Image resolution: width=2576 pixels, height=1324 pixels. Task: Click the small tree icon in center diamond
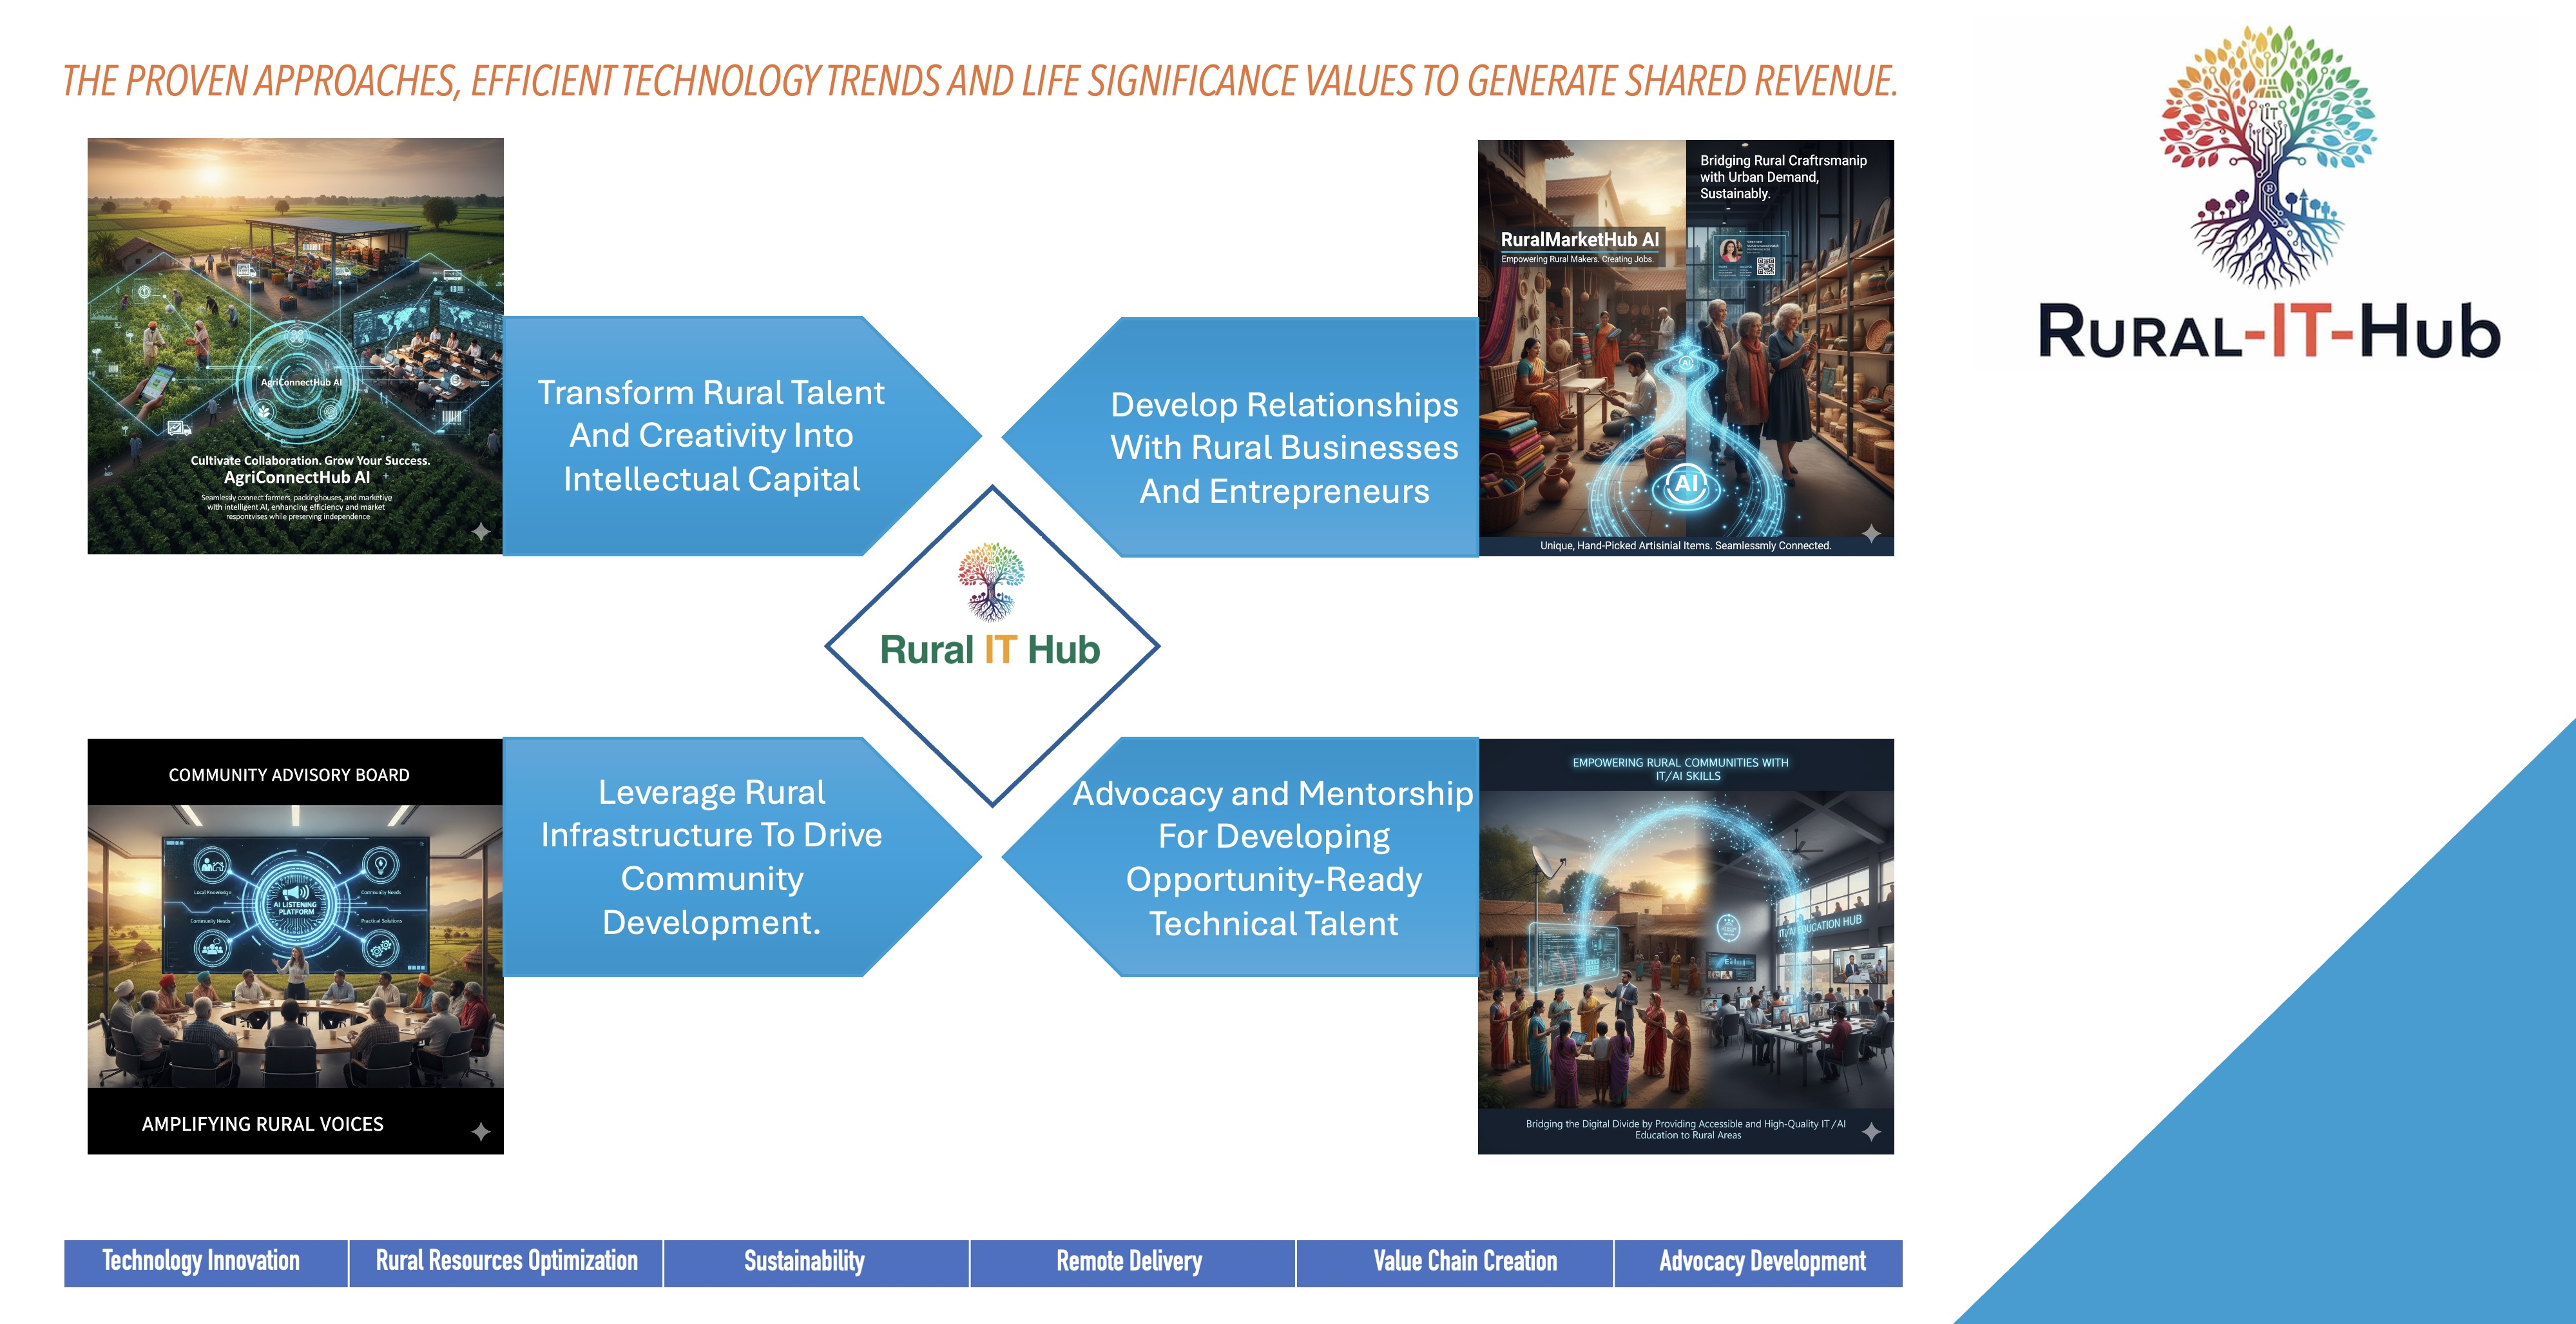990,581
